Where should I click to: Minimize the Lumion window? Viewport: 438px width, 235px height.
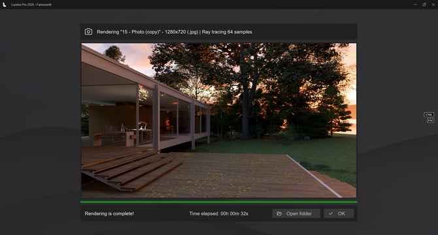pos(415,5)
